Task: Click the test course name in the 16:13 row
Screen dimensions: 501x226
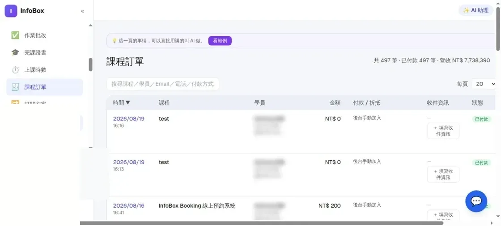Action: click(164, 162)
